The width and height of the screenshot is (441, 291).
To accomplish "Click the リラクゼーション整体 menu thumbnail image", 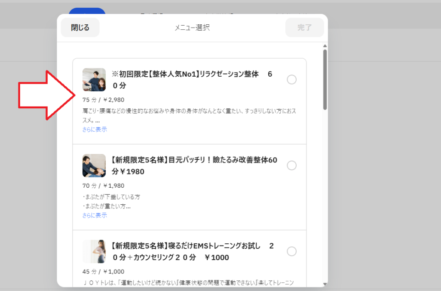I will click(94, 80).
